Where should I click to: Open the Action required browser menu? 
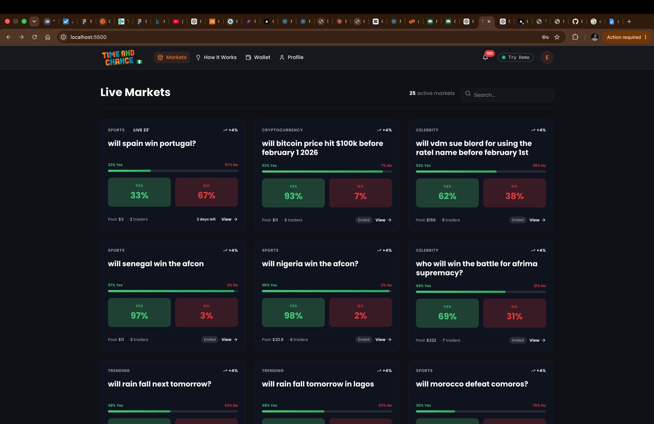(x=627, y=37)
